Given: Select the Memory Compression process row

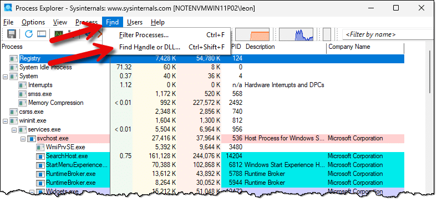Looking at the screenshot, I should [x=202, y=103].
